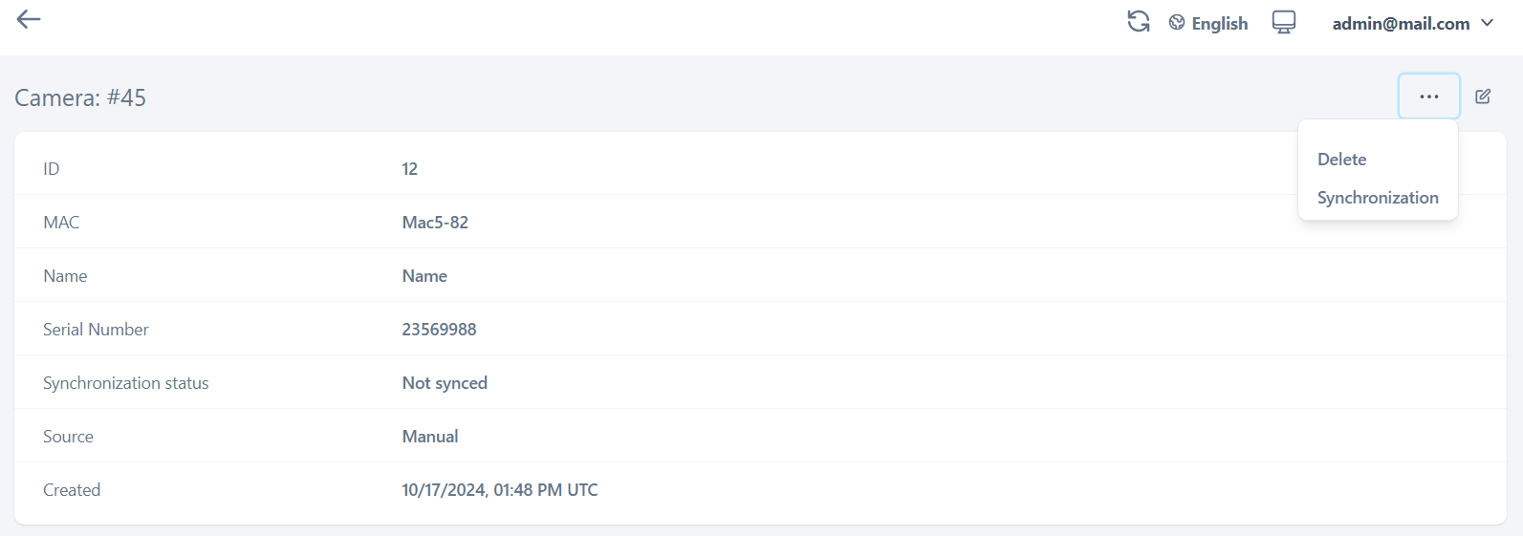
Task: Click the MAC value Mac5-82
Action: pyautogui.click(x=435, y=223)
